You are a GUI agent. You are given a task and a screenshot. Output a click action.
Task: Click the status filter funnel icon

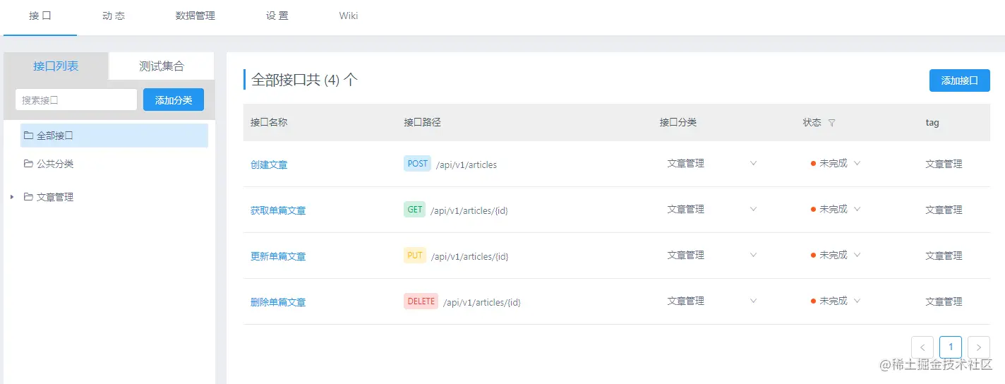pyautogui.click(x=831, y=123)
